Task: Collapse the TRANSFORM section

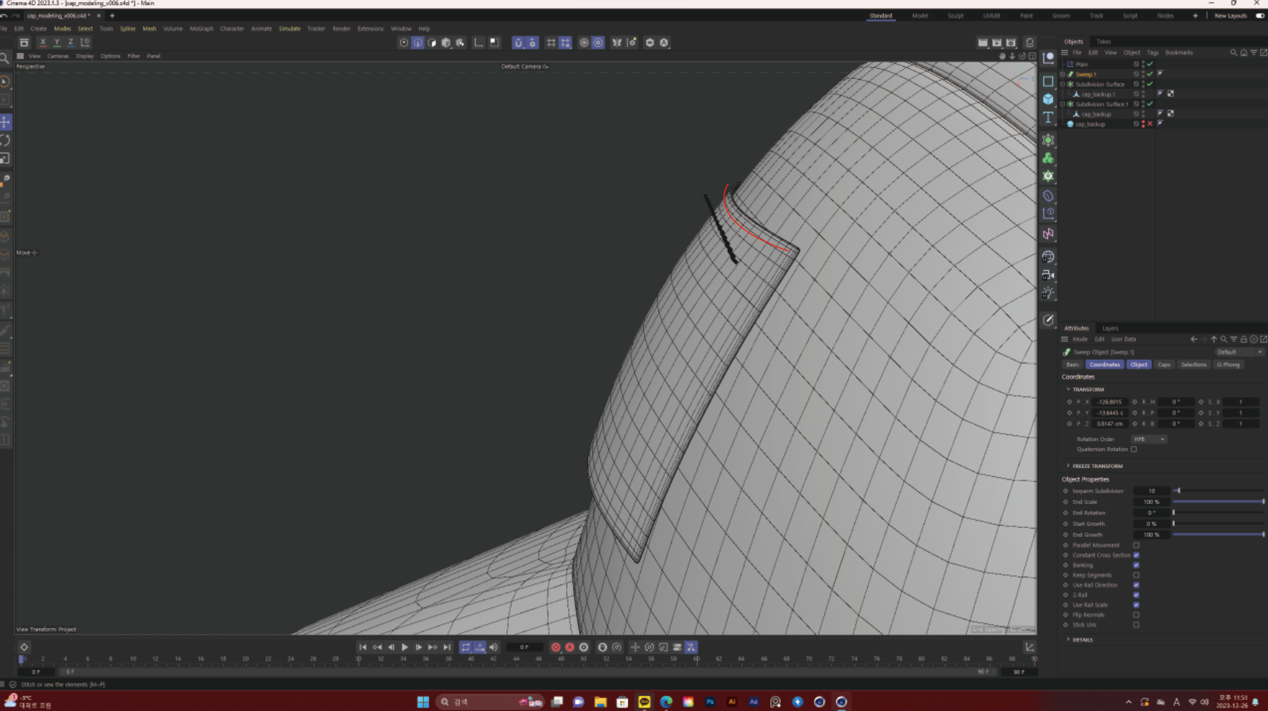Action: pyautogui.click(x=1068, y=389)
